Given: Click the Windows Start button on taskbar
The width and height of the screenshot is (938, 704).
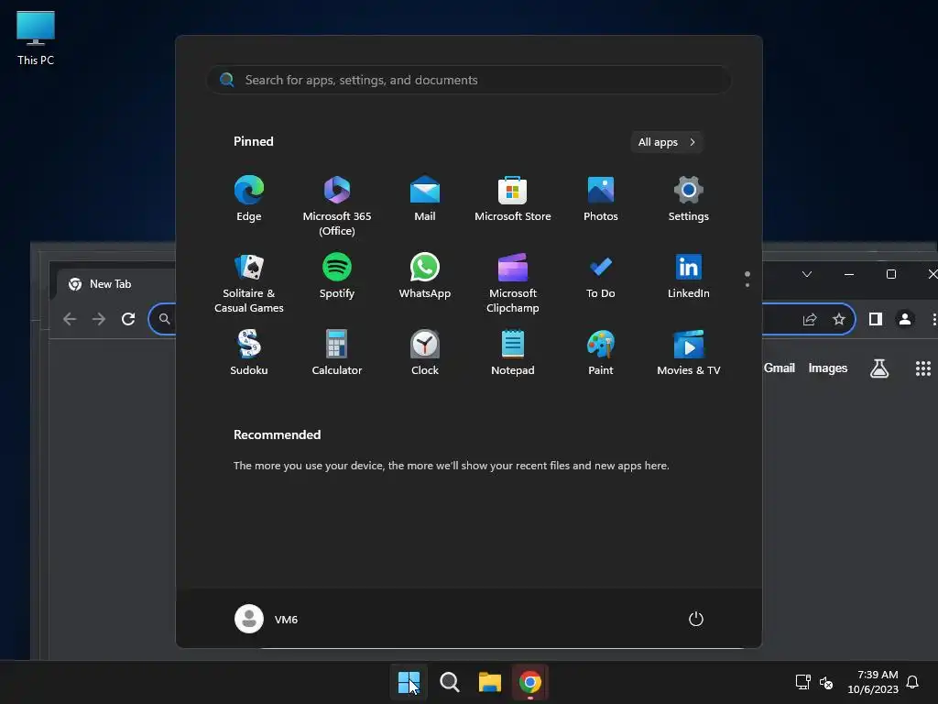Looking at the screenshot, I should (409, 682).
